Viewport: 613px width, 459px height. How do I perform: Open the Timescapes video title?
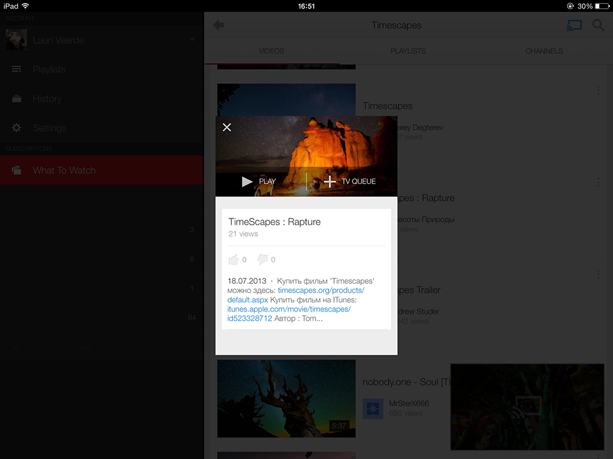387,106
